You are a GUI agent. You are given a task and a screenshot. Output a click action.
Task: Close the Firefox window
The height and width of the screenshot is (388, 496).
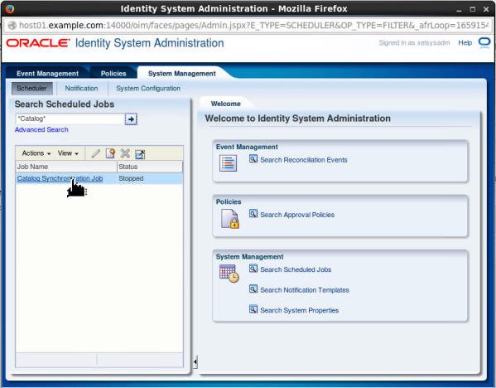pyautogui.click(x=486, y=9)
